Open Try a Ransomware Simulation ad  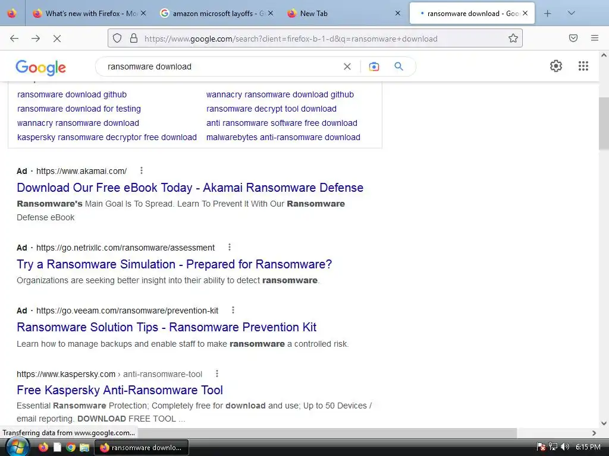coord(174,264)
